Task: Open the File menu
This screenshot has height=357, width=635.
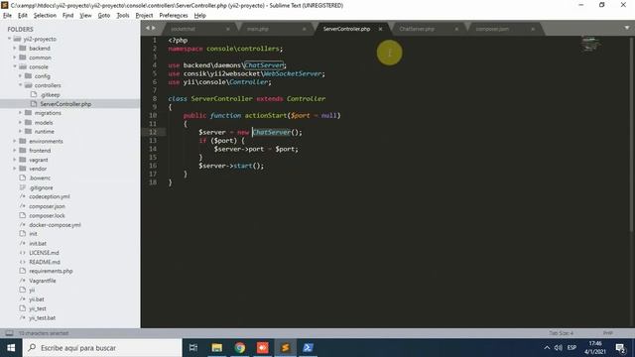Action: pyautogui.click(x=7, y=16)
